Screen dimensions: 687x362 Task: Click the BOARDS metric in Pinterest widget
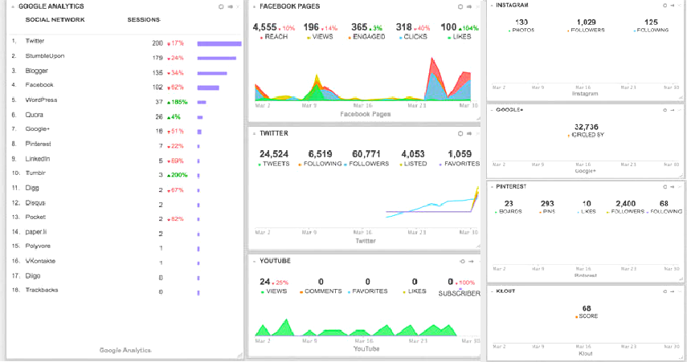509,207
